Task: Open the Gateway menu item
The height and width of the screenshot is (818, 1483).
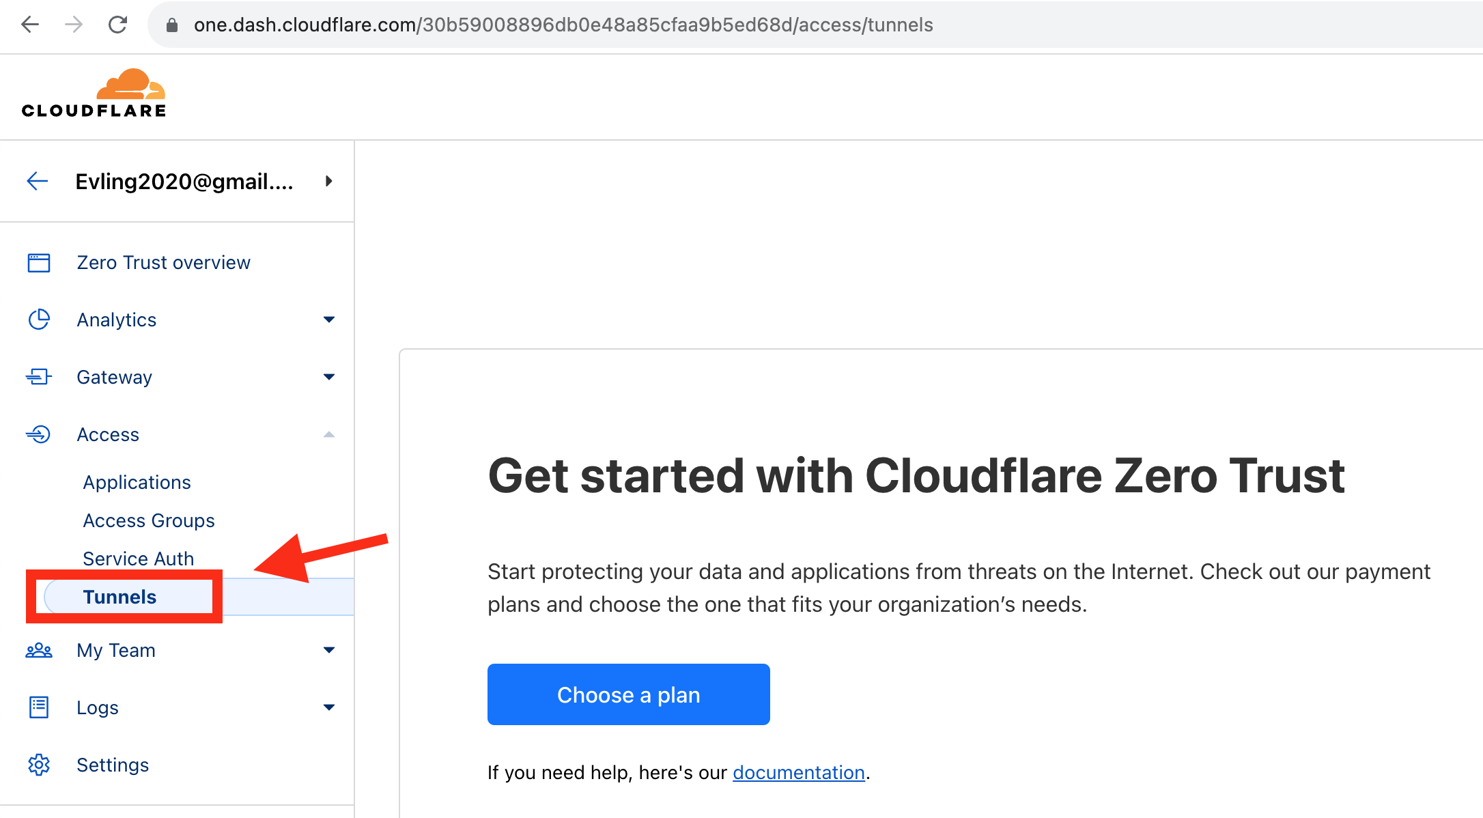Action: coord(115,378)
